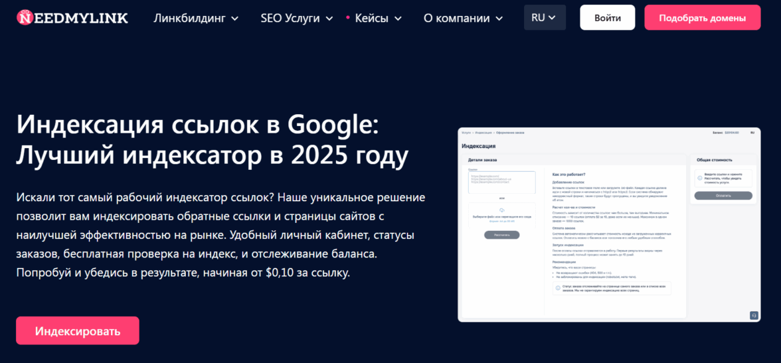The image size is (781, 363).
Task: Click the links textarea in the preview
Action: click(502, 182)
